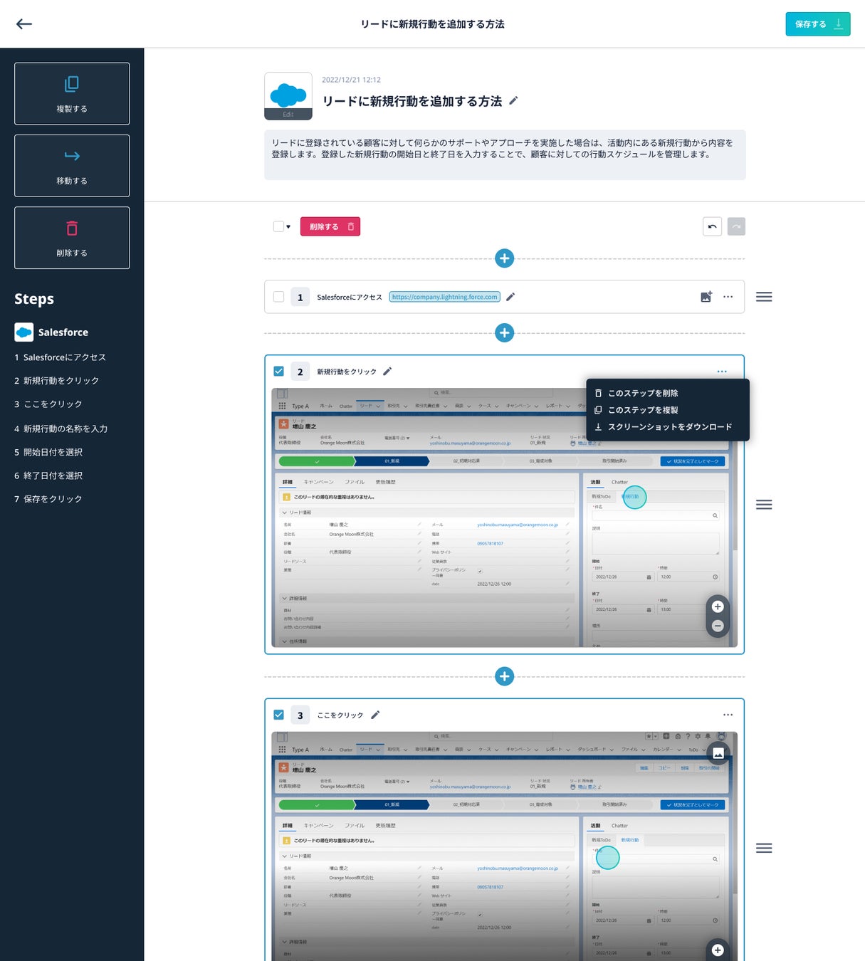The image size is (865, 961).
Task: Open the select-all checkbox dropdown arrow
Action: pyautogui.click(x=288, y=227)
